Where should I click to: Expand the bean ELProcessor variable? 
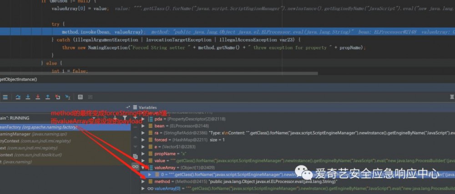143,126
